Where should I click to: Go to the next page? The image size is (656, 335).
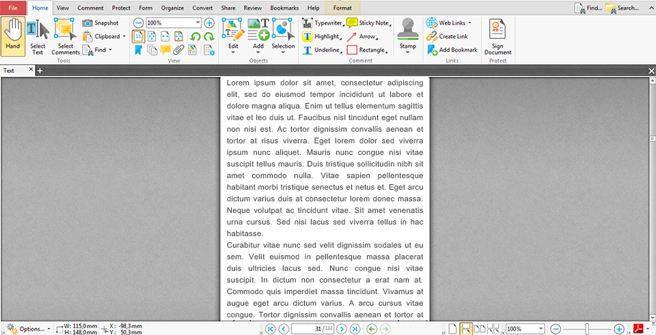point(342,329)
